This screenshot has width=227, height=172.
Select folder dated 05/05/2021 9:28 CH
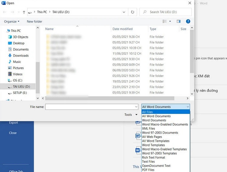click(x=105, y=37)
